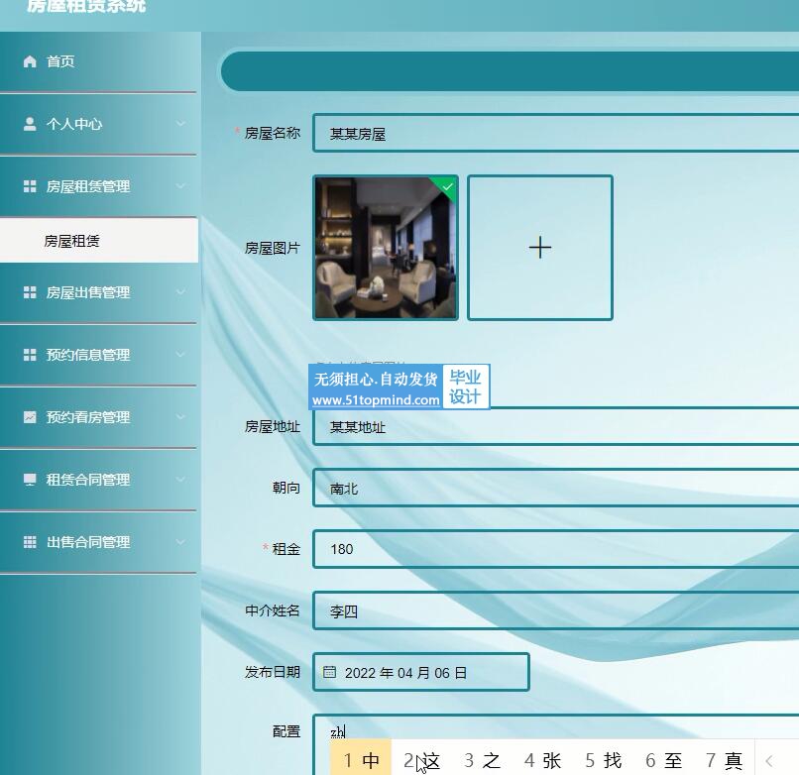Screen dimensions: 799x775
Task: Click the chart icon beside 预约看房管理
Action: tap(30, 417)
